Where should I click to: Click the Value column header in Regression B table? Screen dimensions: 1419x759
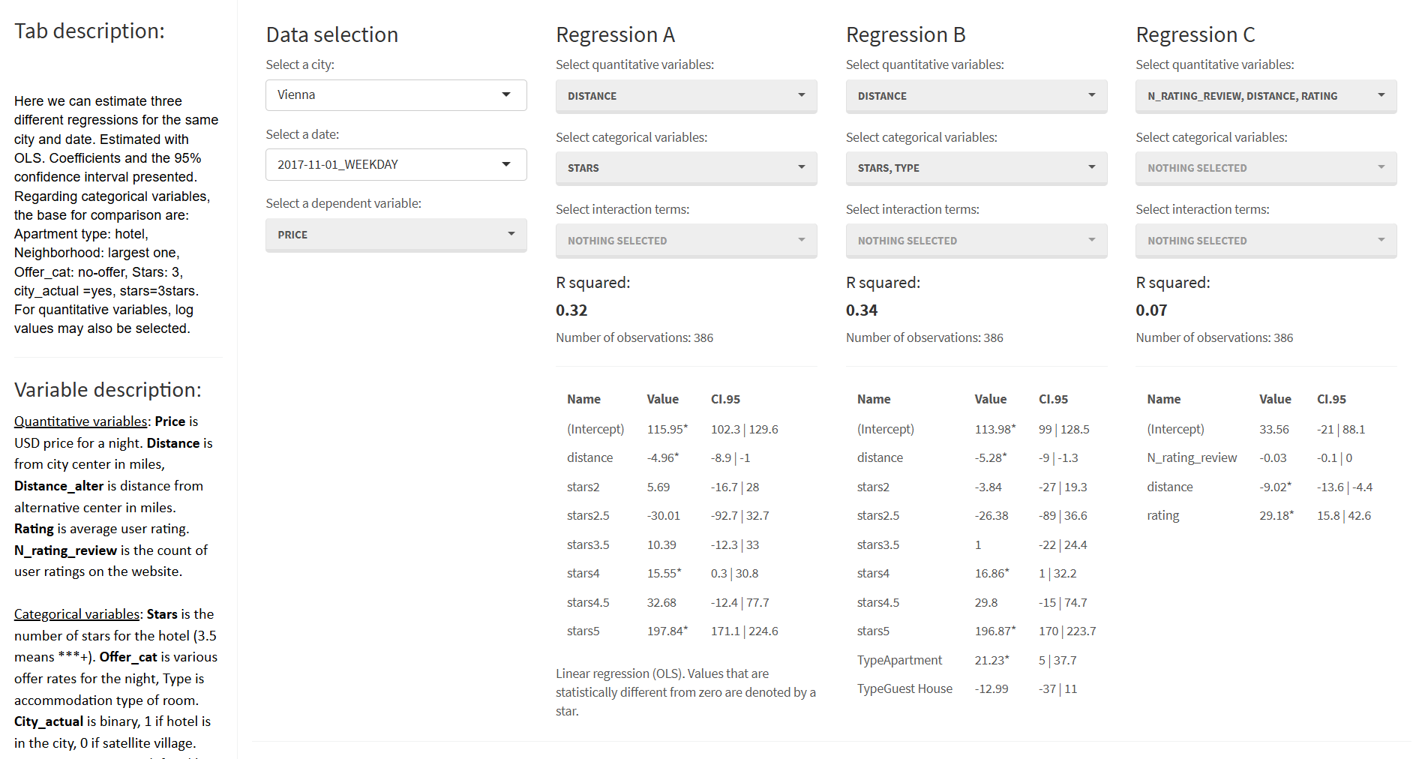990,399
